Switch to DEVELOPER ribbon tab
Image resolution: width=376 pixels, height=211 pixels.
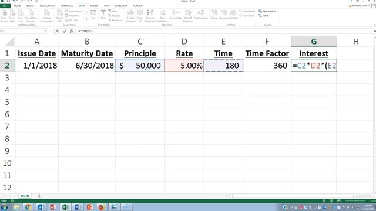click(x=121, y=6)
